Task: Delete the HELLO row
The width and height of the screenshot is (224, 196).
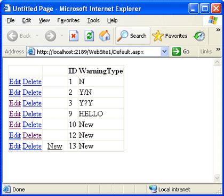Action: pyautogui.click(x=32, y=114)
